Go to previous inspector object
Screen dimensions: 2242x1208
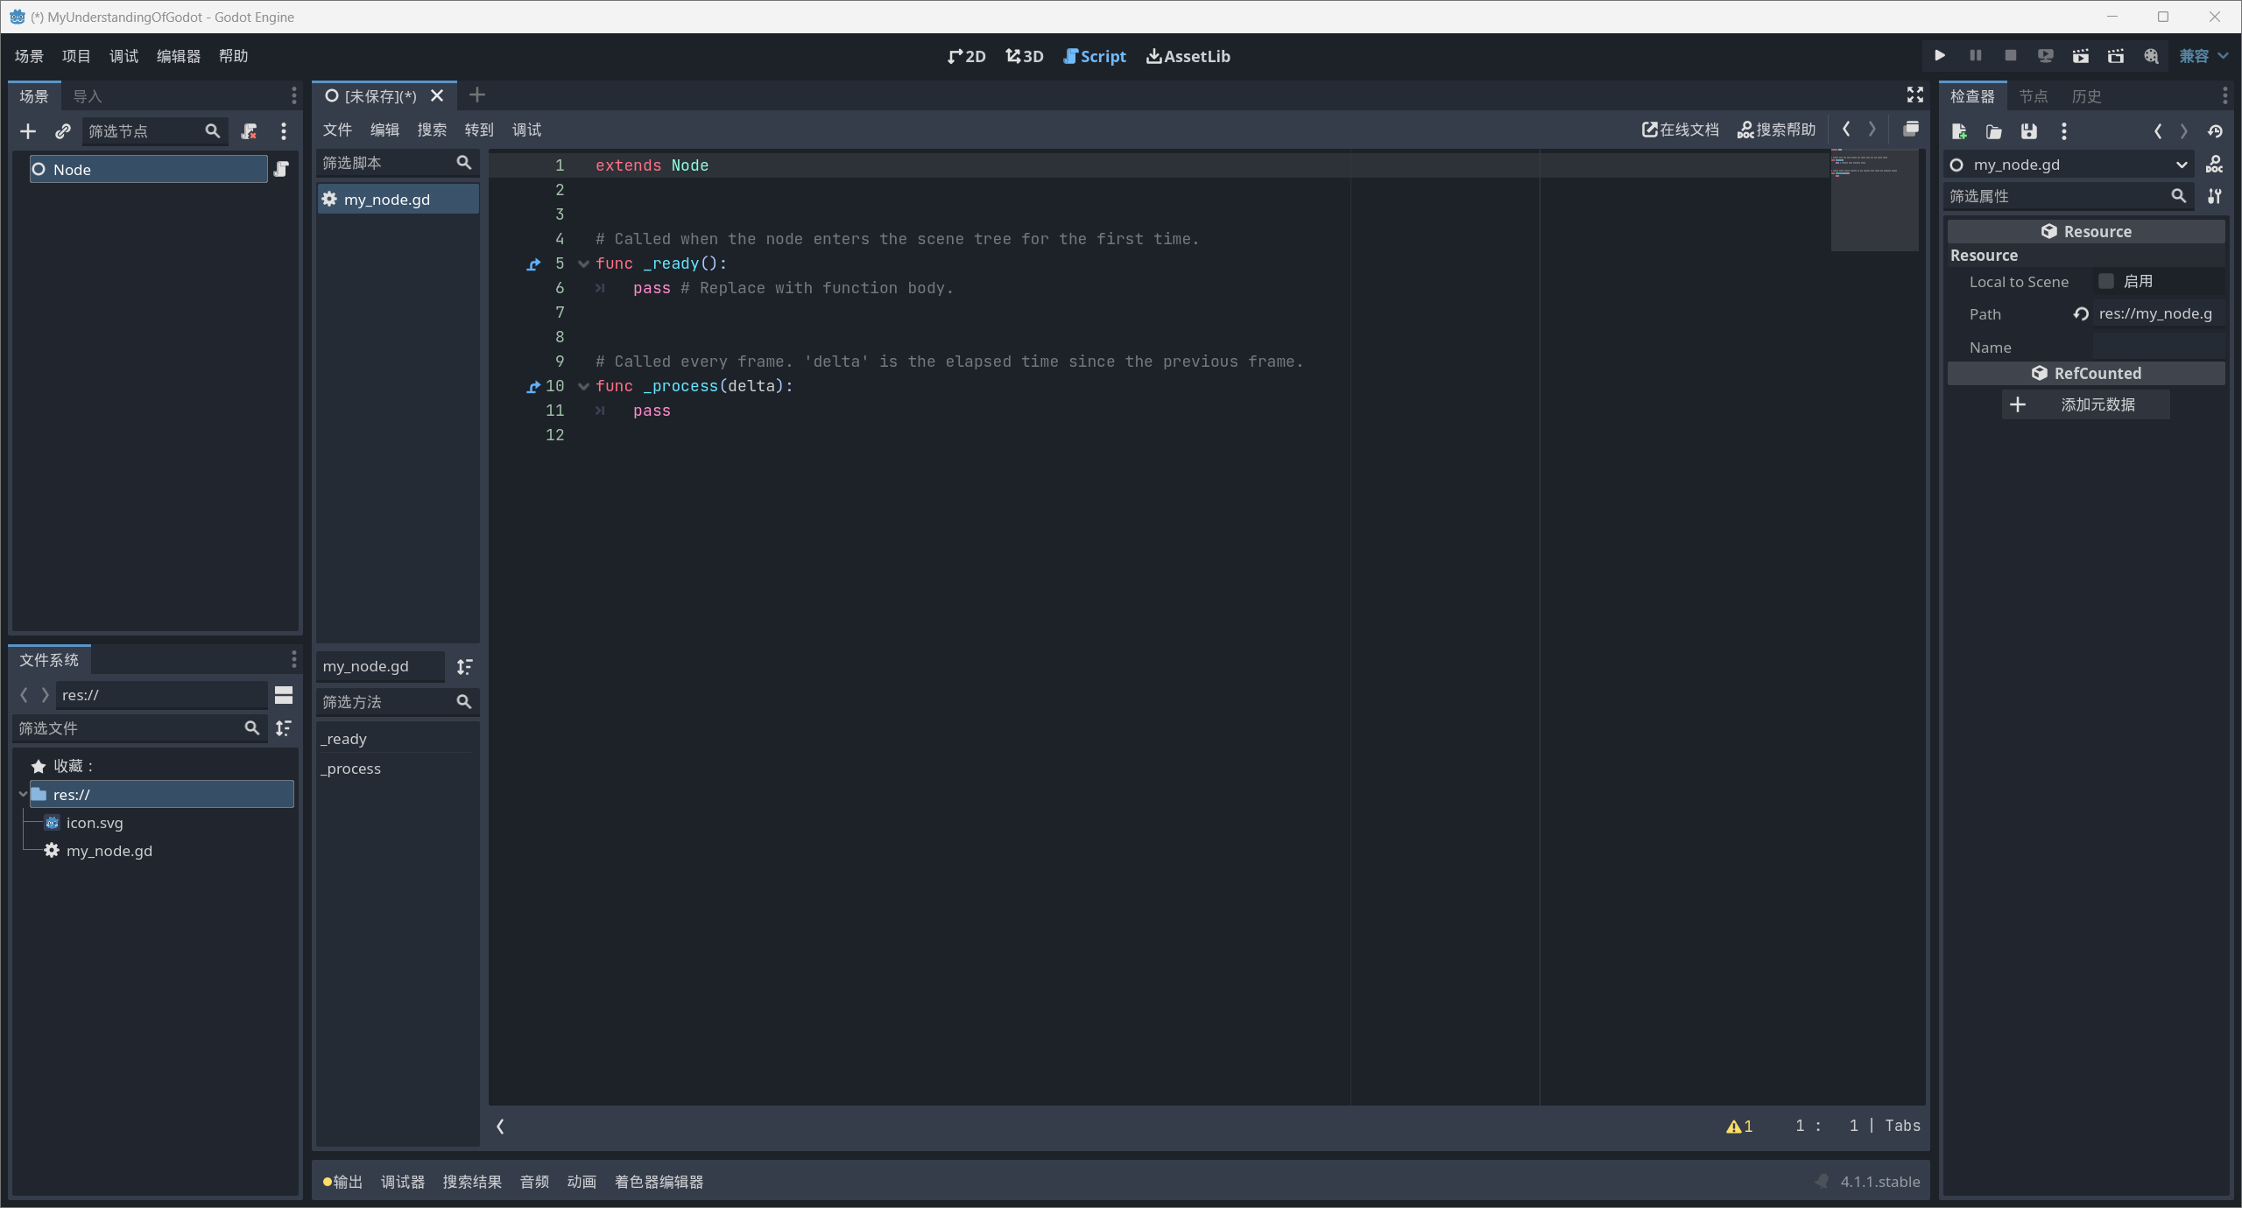point(2158,131)
